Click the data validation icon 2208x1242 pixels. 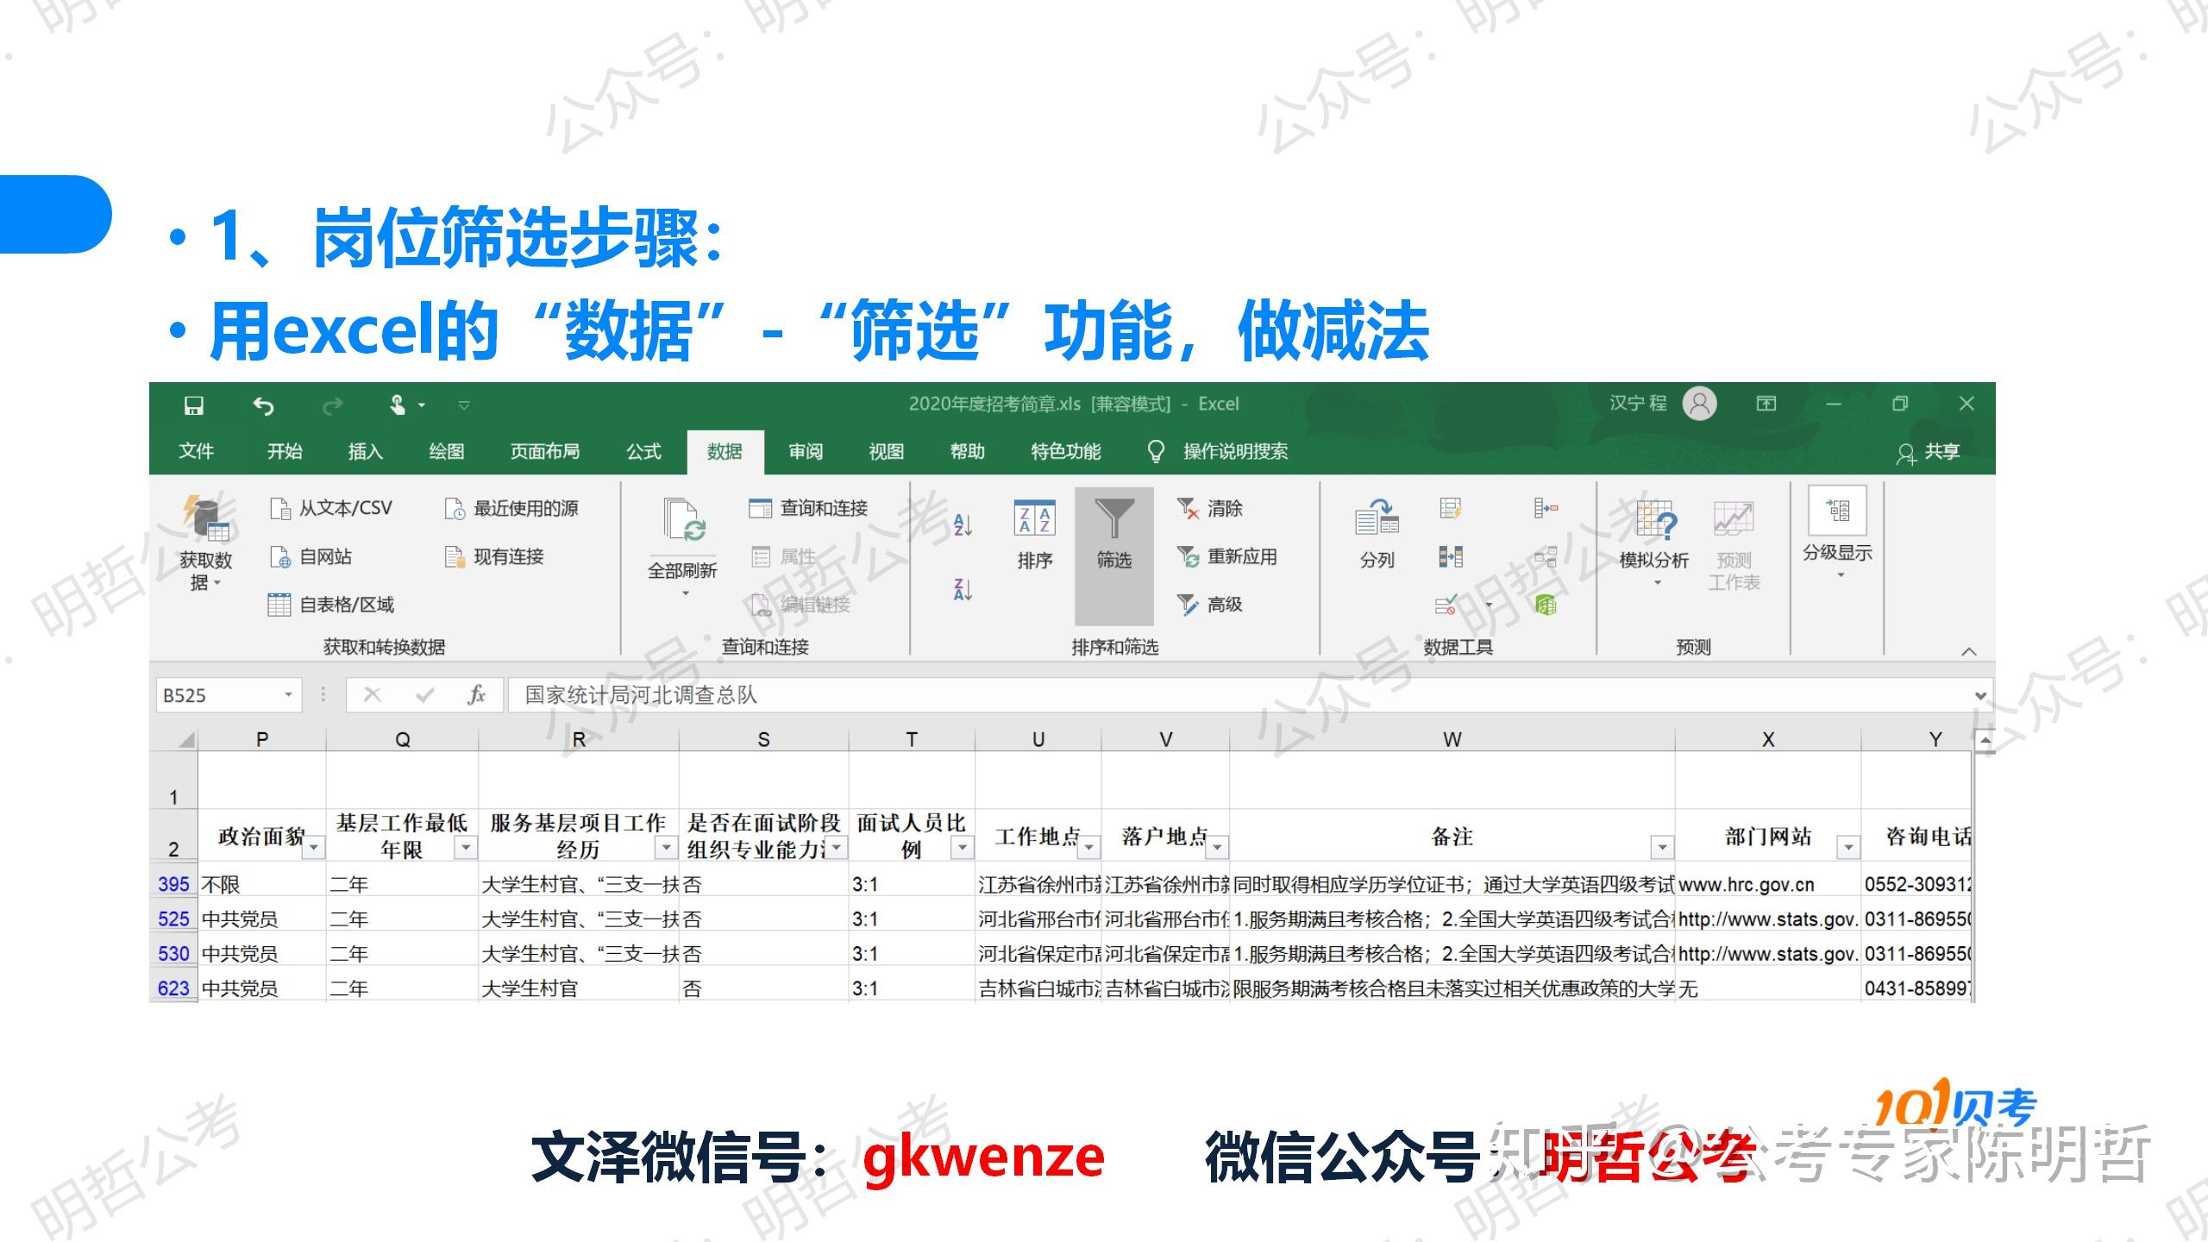[1446, 605]
